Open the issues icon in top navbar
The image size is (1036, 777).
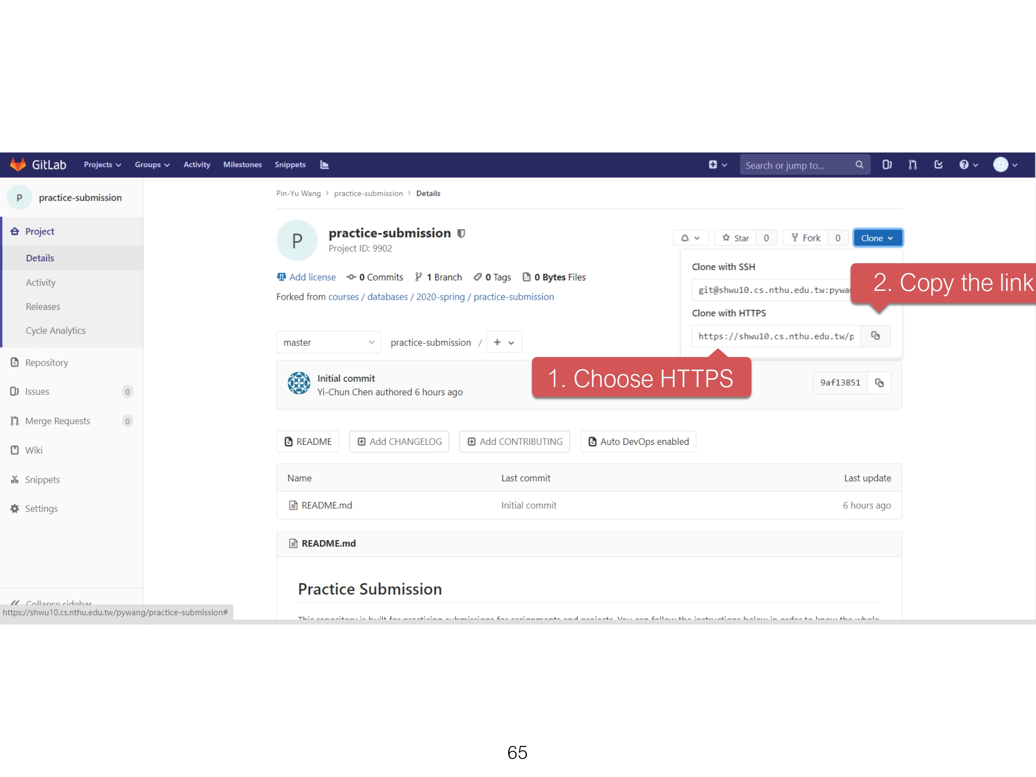click(x=886, y=165)
